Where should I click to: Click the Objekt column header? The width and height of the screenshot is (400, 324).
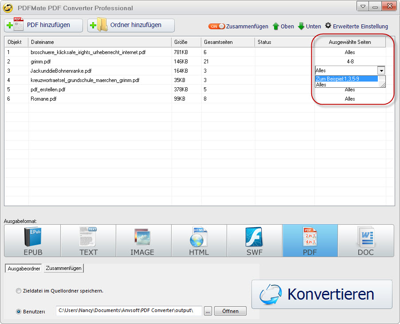(16, 42)
